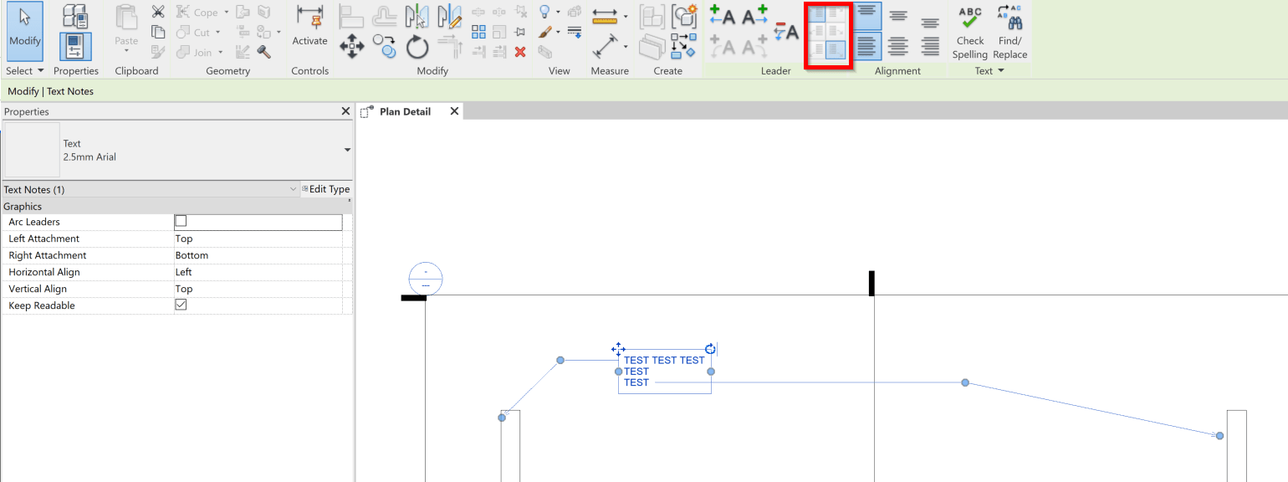Viewport: 1288px width, 482px height.
Task: Click the red Delete icon in Modify panel
Action: 520,51
